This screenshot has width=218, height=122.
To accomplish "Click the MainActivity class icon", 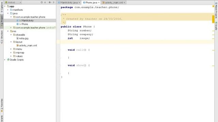I will 17,21.
